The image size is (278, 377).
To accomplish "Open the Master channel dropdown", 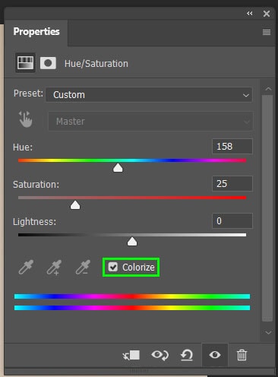I will coord(150,122).
